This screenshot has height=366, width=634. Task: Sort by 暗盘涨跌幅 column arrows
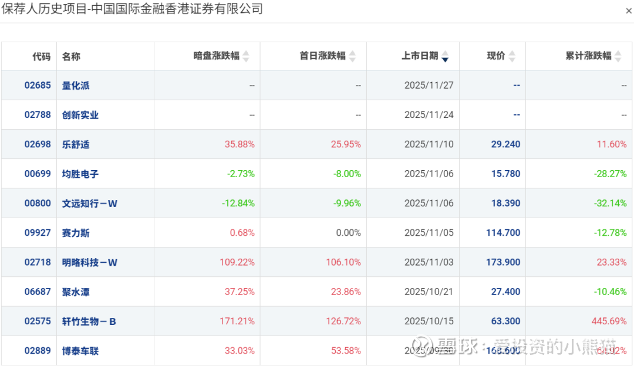point(246,56)
